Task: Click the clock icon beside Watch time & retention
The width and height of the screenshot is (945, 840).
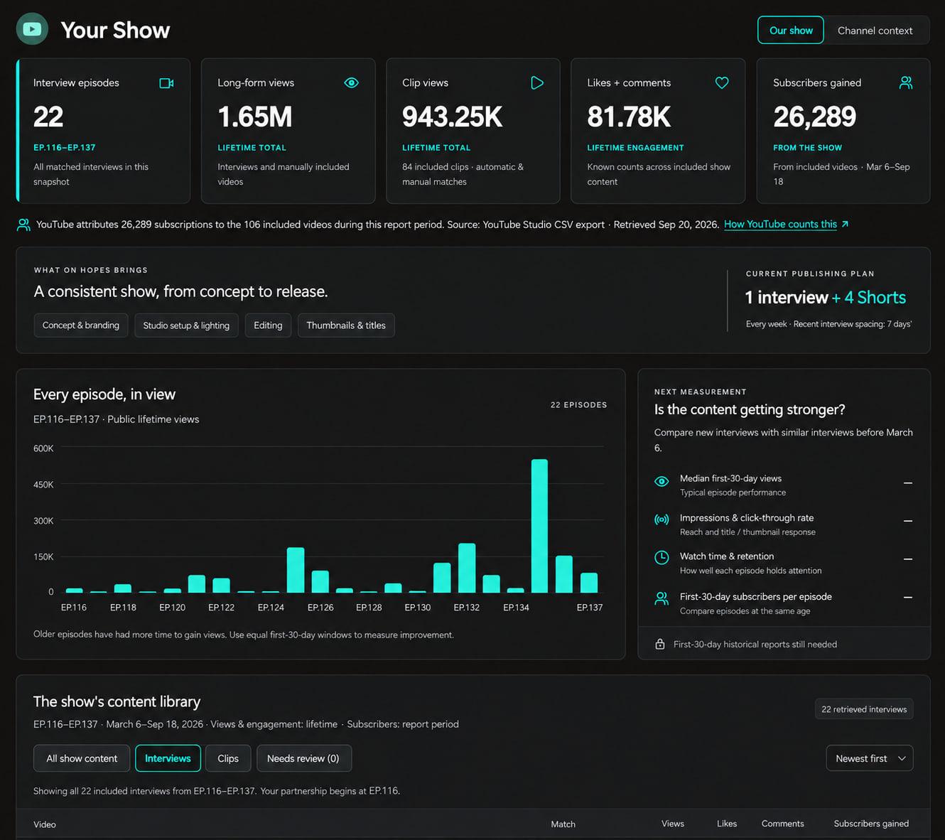Action: click(661, 558)
